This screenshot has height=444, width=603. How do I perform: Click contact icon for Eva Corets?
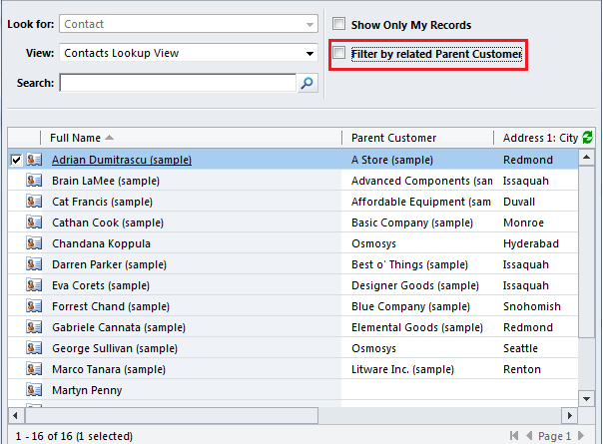click(34, 285)
